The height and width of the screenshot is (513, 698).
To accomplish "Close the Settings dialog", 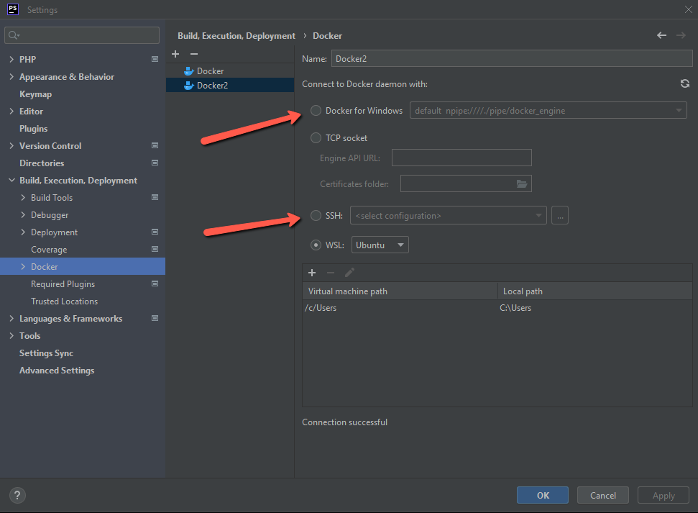I will (688, 9).
